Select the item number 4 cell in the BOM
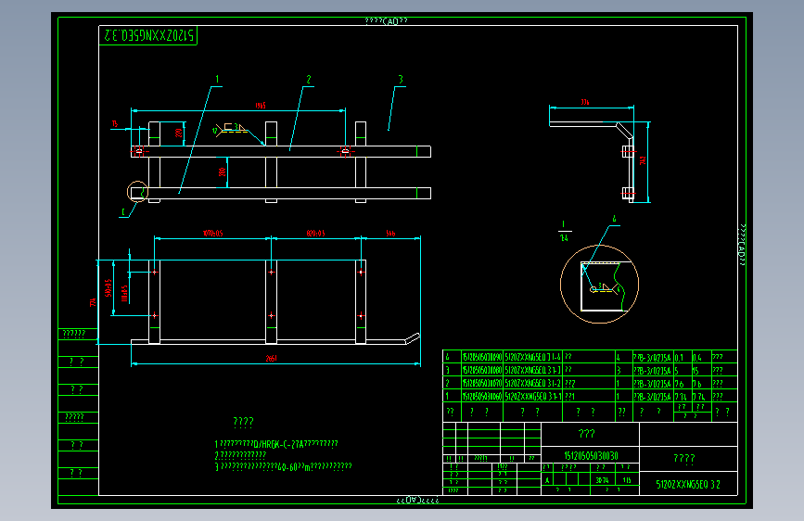The width and height of the screenshot is (804, 521). (452, 357)
